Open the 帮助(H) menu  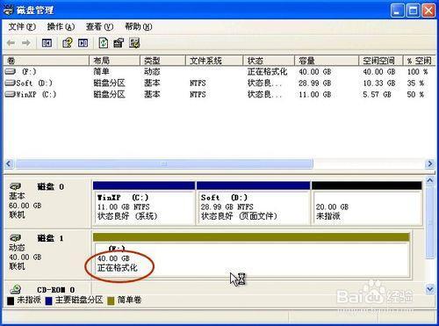tap(139, 27)
